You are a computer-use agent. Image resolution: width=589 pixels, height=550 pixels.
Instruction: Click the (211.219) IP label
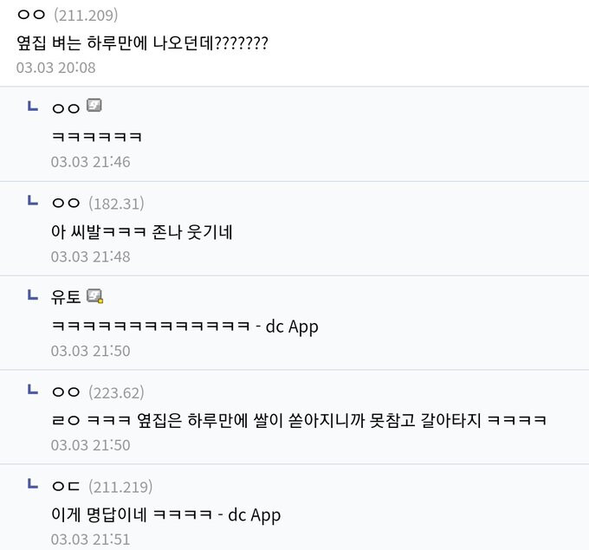tap(120, 486)
